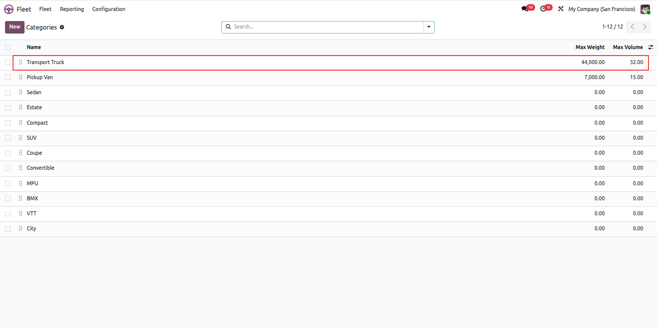Grab the Transport Truck drag handle
The image size is (657, 328).
[x=21, y=62]
